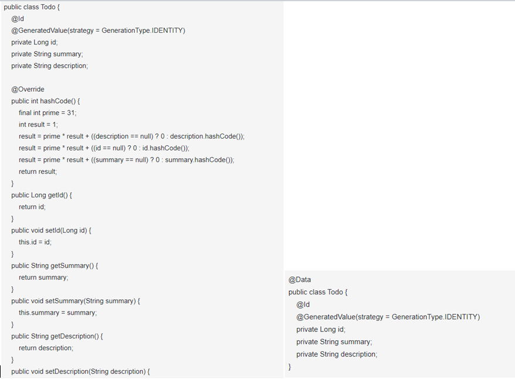Click '@GeneratedValue' line in the right snippet

388,317
